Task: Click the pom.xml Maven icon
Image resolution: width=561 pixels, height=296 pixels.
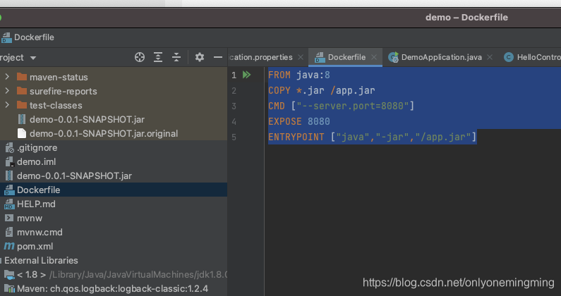Action: [x=9, y=246]
